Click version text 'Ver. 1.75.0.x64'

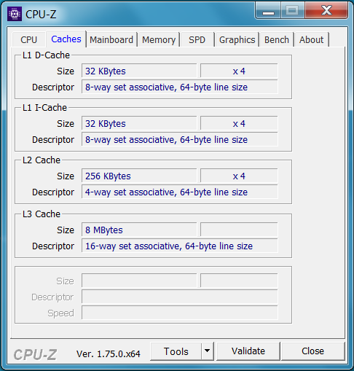pos(109,354)
